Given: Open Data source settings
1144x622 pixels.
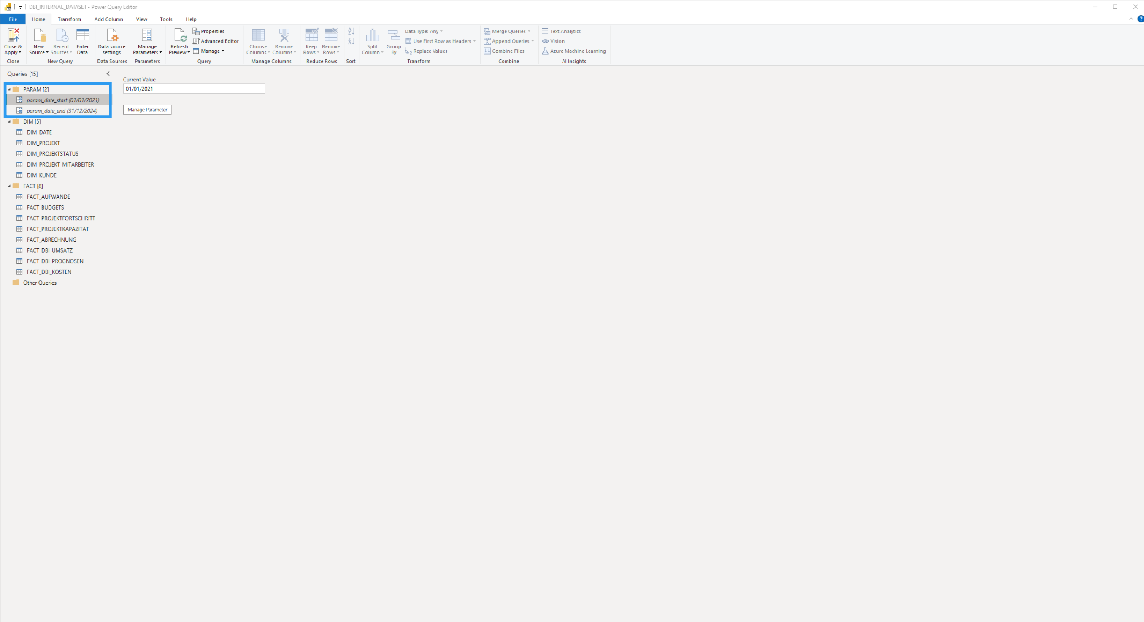Looking at the screenshot, I should (112, 42).
